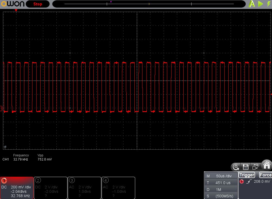Image resolution: width=272 pixels, height=199 pixels.
Task: Click channel 1 32.768 kHz counter reading
Action: [20, 196]
